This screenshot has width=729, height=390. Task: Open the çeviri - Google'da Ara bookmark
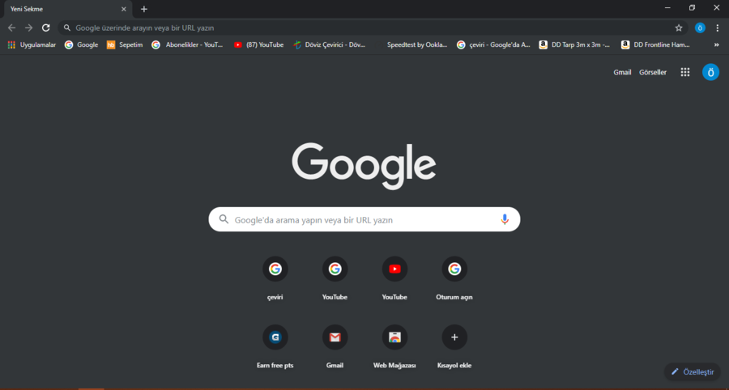point(493,45)
